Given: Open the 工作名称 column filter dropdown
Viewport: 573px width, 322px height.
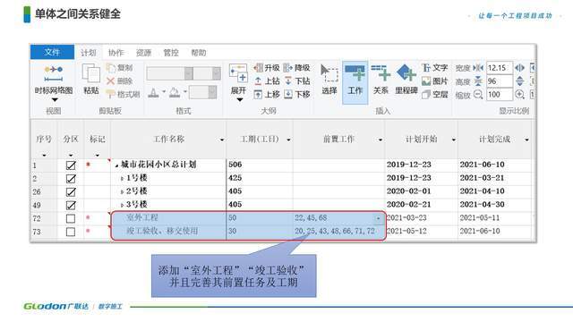Looking at the screenshot, I should 222,140.
